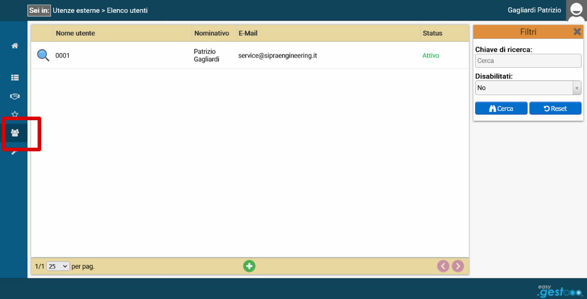Image resolution: width=587 pixels, height=299 pixels.
Task: Sort by Nome utente column header
Action: [75, 33]
